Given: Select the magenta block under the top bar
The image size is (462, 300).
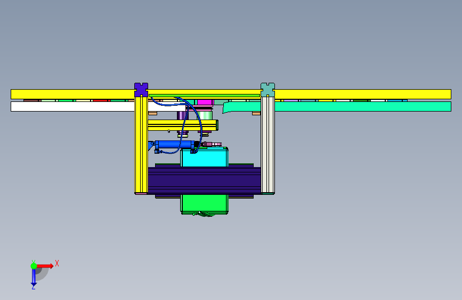Looking at the screenshot, I should 205,102.
